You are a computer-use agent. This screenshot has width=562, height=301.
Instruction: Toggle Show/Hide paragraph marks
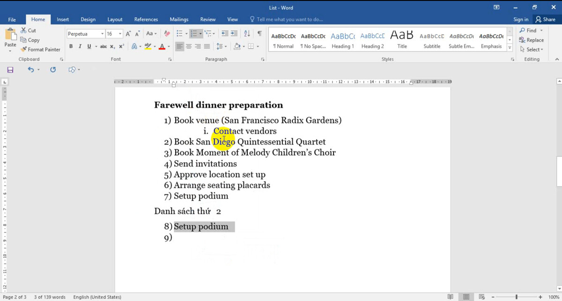(x=259, y=34)
